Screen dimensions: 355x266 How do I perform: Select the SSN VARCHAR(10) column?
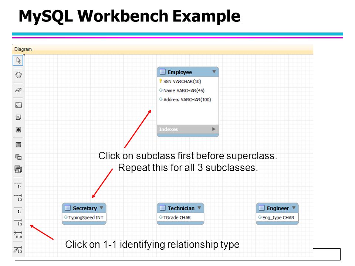coord(182,81)
